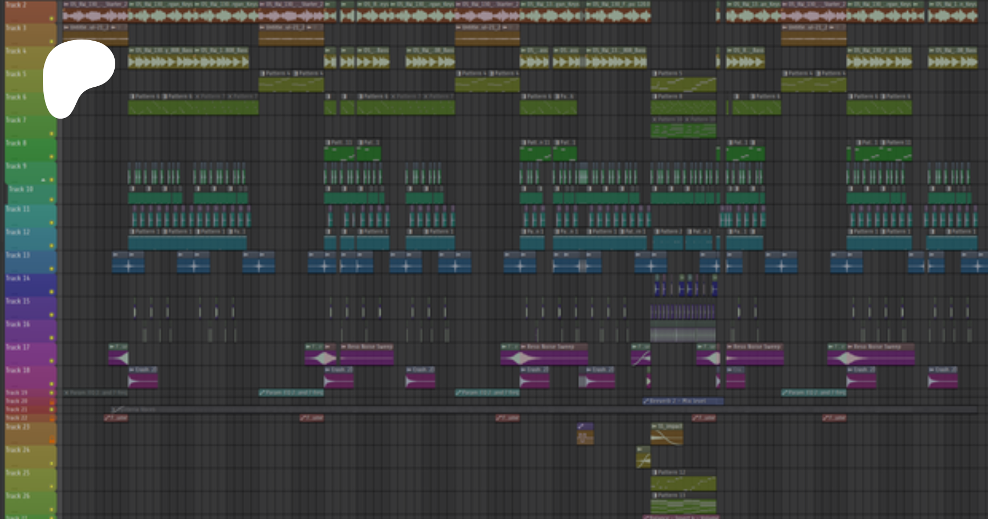Click the orange lock icon on Track 22
The height and width of the screenshot is (519, 988).
(52, 418)
